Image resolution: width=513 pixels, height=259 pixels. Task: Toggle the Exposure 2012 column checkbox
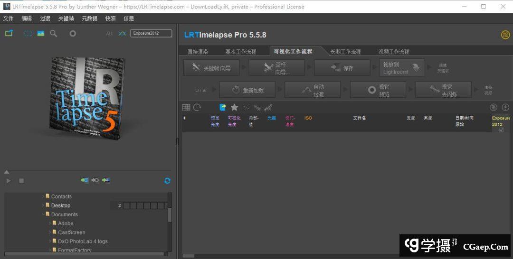point(501,129)
